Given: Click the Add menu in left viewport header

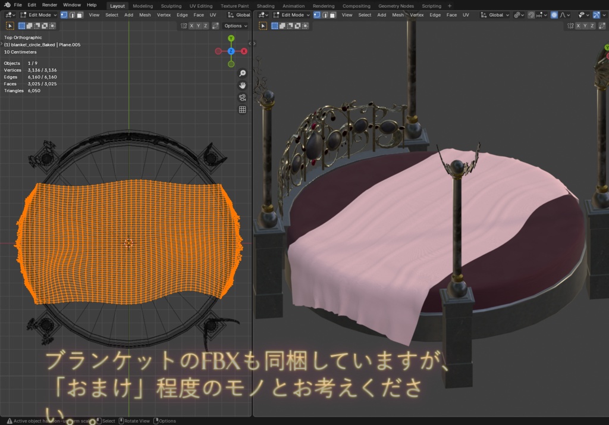Looking at the screenshot, I should pos(128,15).
